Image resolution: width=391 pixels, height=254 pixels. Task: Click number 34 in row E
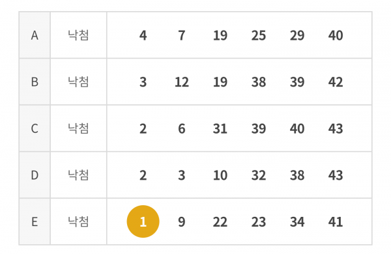coord(297,222)
